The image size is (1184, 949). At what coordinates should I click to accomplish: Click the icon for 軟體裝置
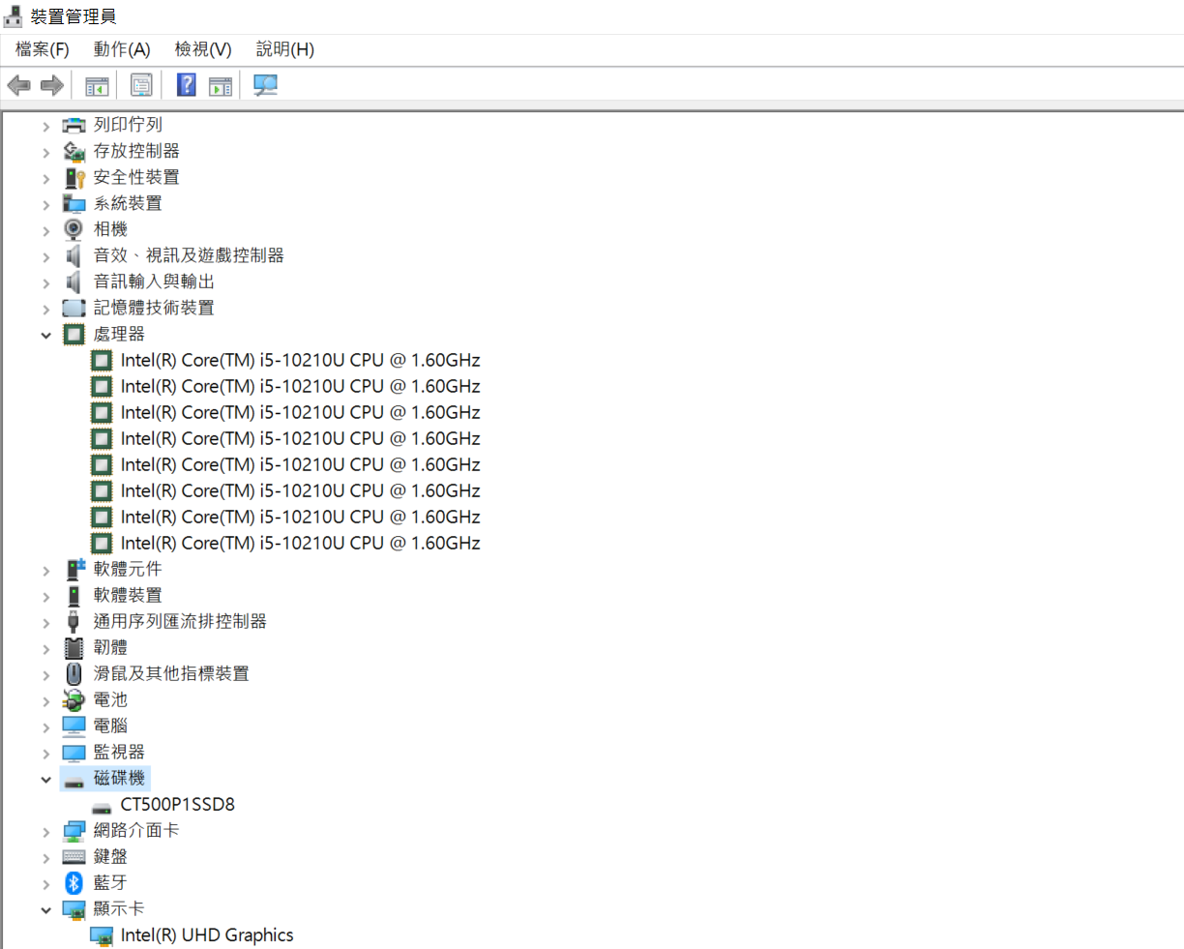pos(74,595)
